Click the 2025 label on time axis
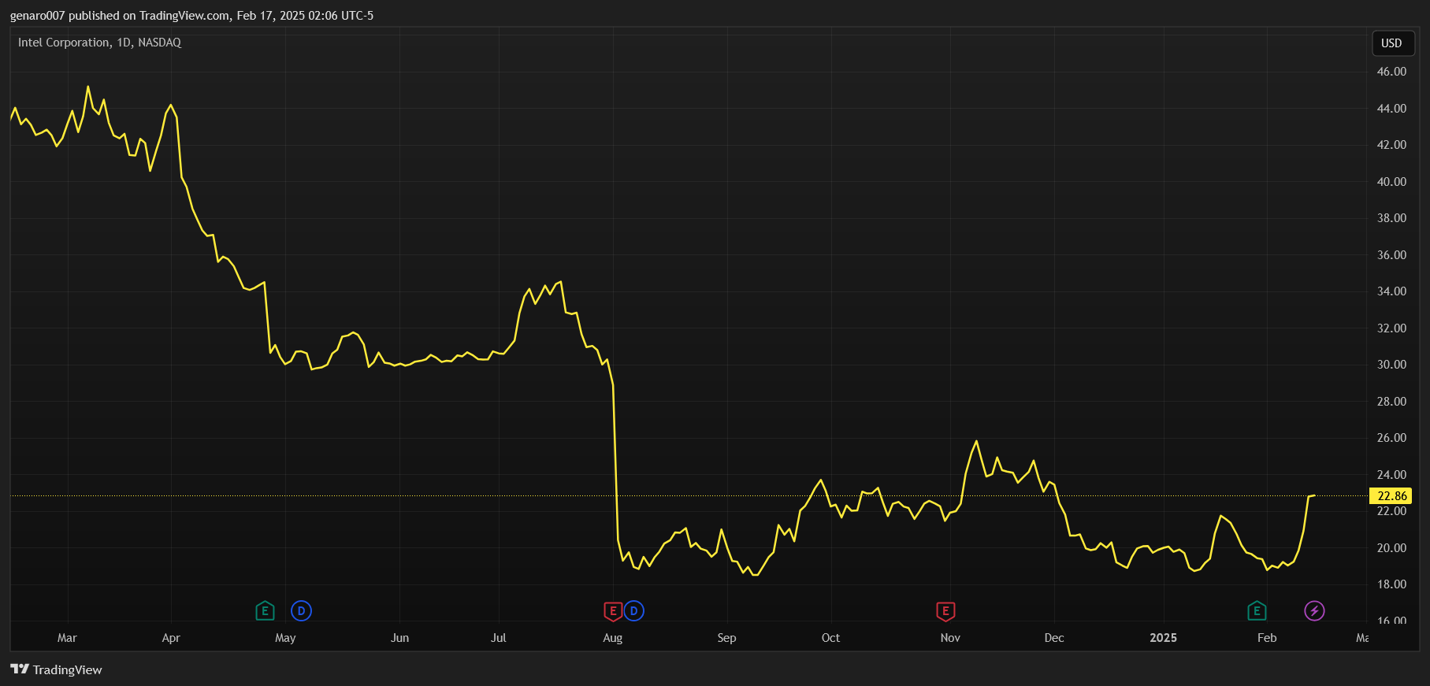 (1163, 638)
